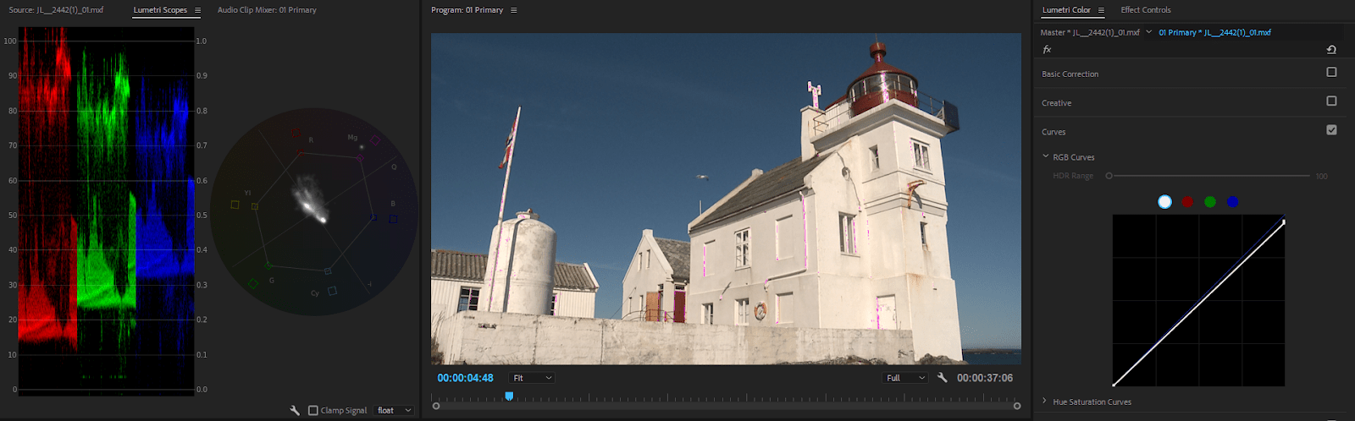Click the bottom-left RGB curve control point

point(1114,385)
